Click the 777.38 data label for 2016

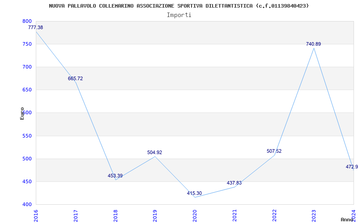[x=35, y=27]
